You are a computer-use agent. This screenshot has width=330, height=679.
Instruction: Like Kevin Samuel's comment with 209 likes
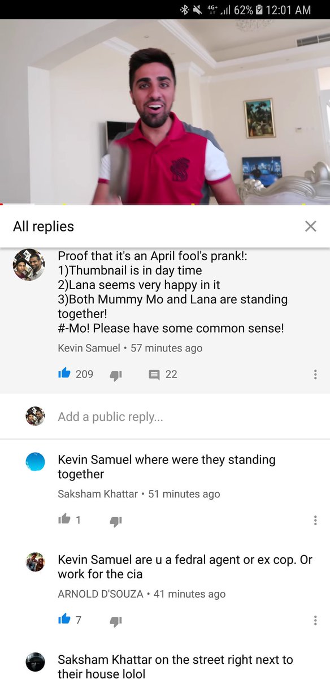(64, 373)
